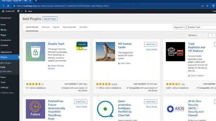Open Installed Plugins submenu item
Image resolution: width=216 pixels, height=121 pixels.
5,63
